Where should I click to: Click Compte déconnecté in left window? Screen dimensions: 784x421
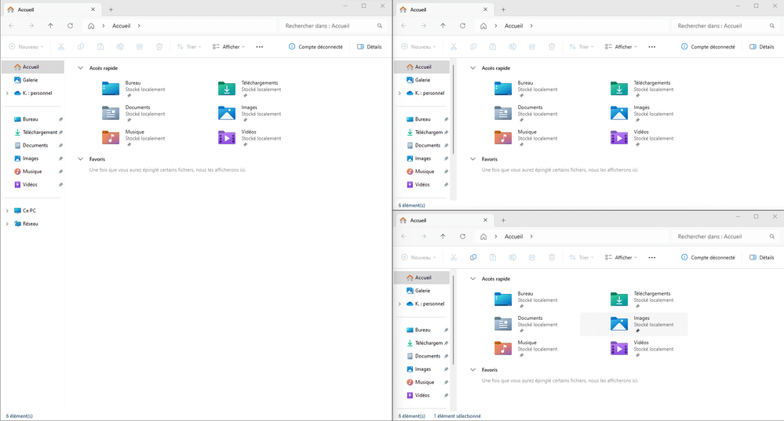point(316,46)
